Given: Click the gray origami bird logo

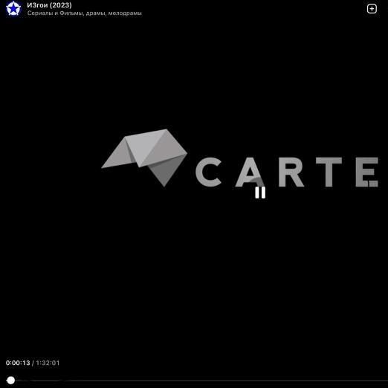Looking at the screenshot, I should (x=144, y=158).
